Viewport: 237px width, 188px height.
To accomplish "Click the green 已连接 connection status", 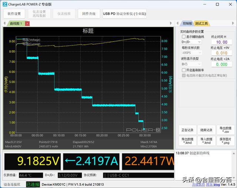I will [x=33, y=184].
